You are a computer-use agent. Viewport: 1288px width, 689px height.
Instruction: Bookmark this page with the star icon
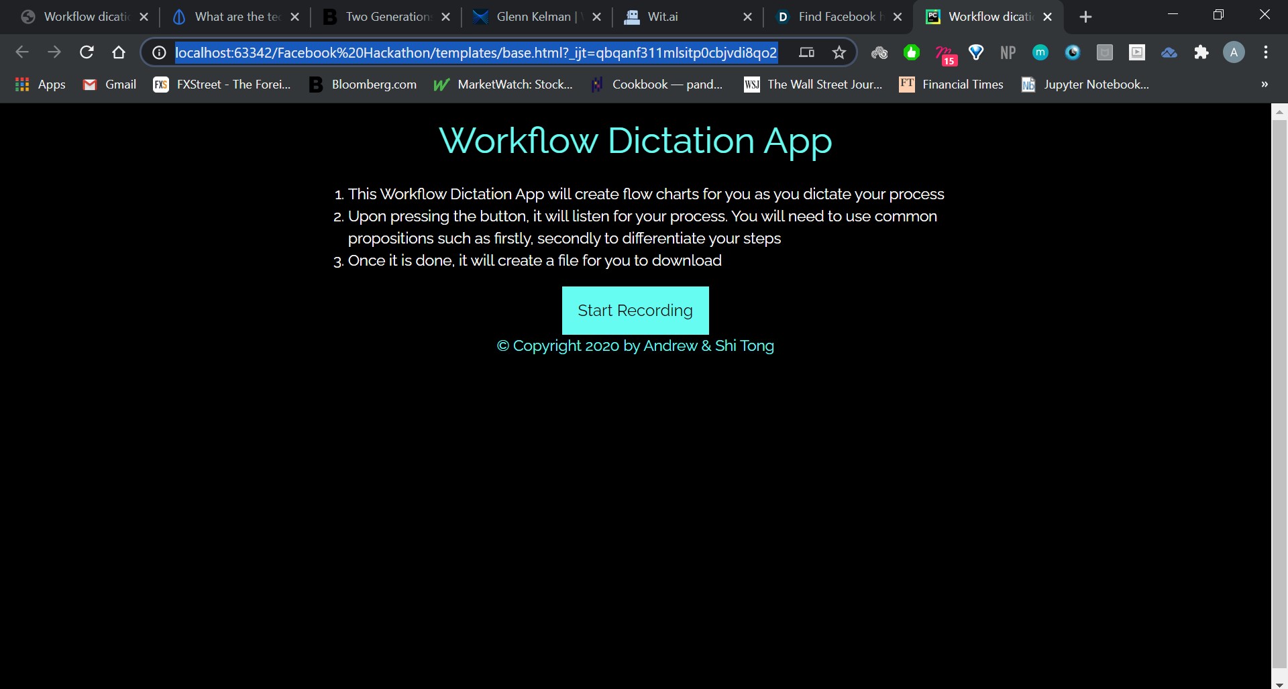point(839,52)
